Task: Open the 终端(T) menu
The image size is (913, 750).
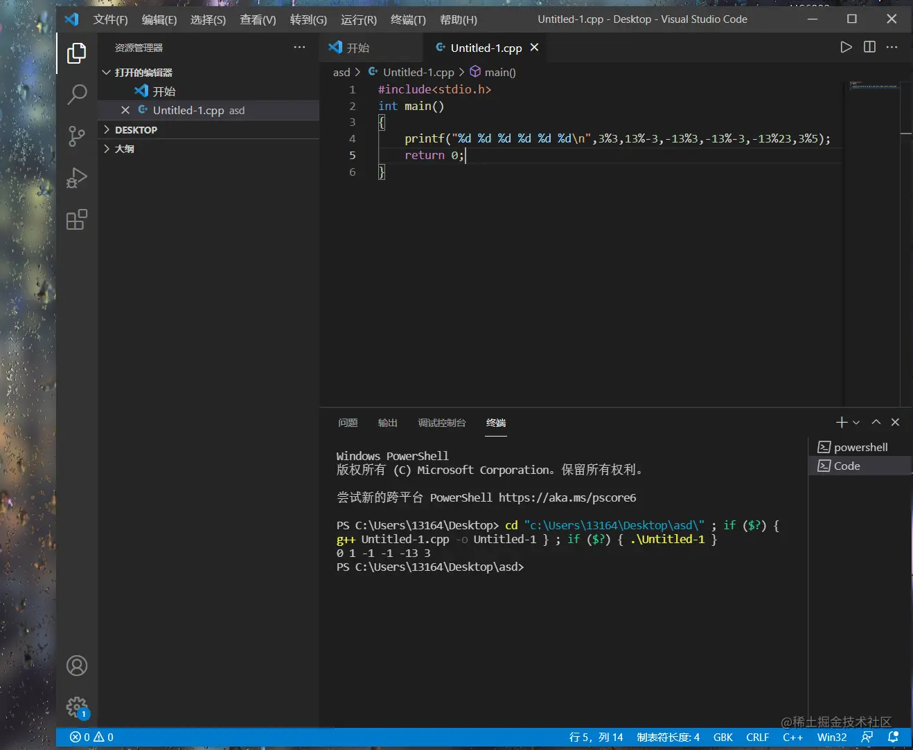Action: pos(408,19)
